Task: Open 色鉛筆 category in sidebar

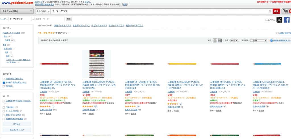Action: pos(8,40)
